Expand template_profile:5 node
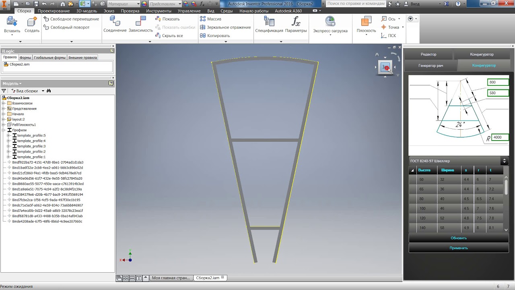Image resolution: width=515 pixels, height=290 pixels. (8, 135)
